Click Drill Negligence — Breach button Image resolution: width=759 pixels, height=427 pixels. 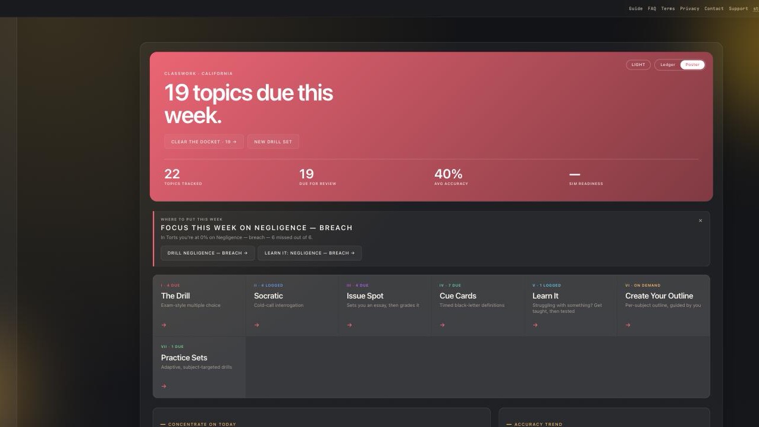[x=208, y=253]
